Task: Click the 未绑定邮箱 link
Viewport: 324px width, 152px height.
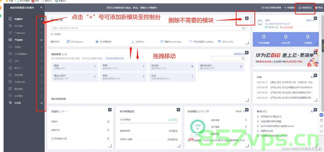Action: 288,27
